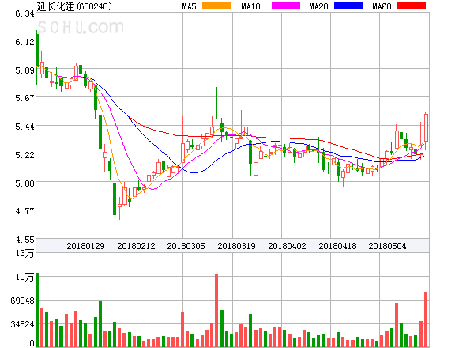Click the 6.34 price axis label
The width and height of the screenshot is (474, 348).
click(24, 13)
